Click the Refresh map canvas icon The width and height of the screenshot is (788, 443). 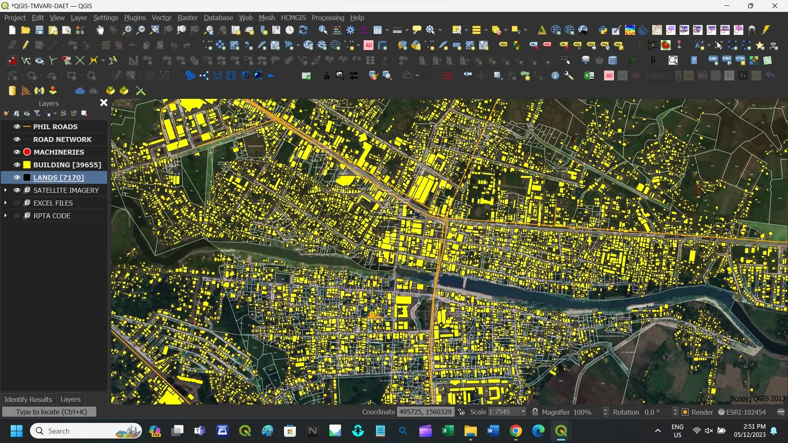[303, 30]
